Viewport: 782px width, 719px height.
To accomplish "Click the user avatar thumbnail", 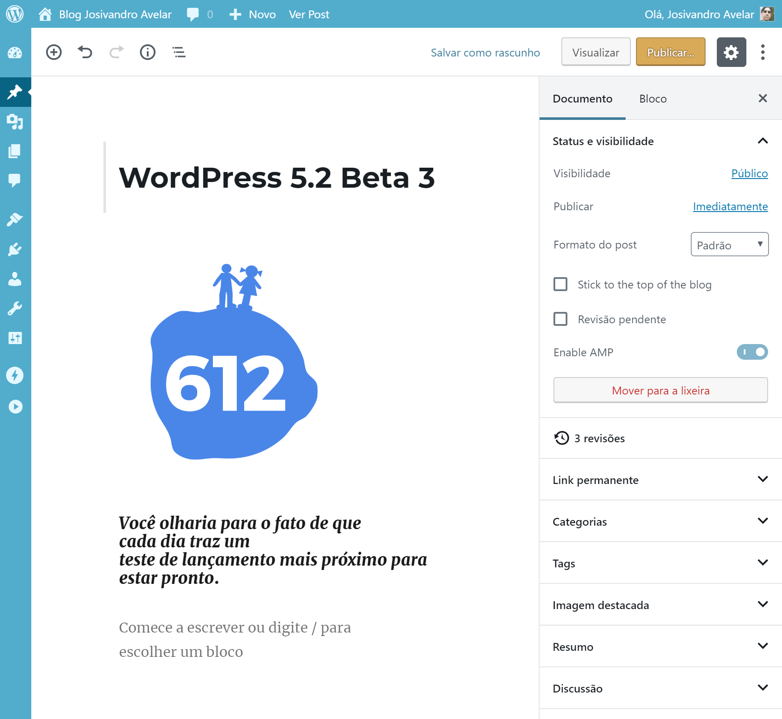I will tap(767, 14).
